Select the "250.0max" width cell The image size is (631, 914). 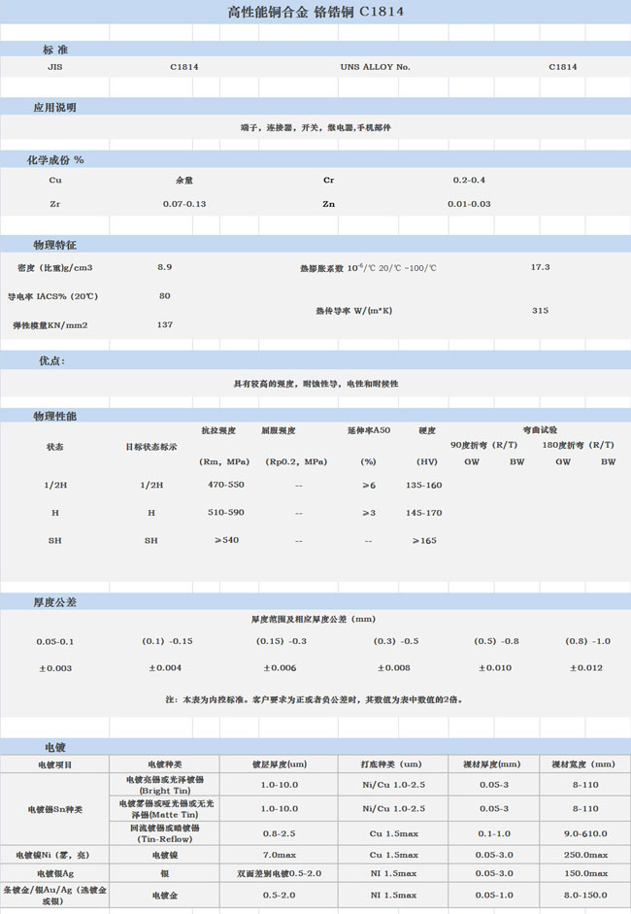pyautogui.click(x=586, y=855)
